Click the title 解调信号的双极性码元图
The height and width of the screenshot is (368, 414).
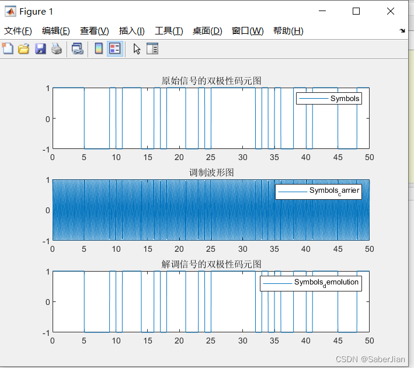211,264
